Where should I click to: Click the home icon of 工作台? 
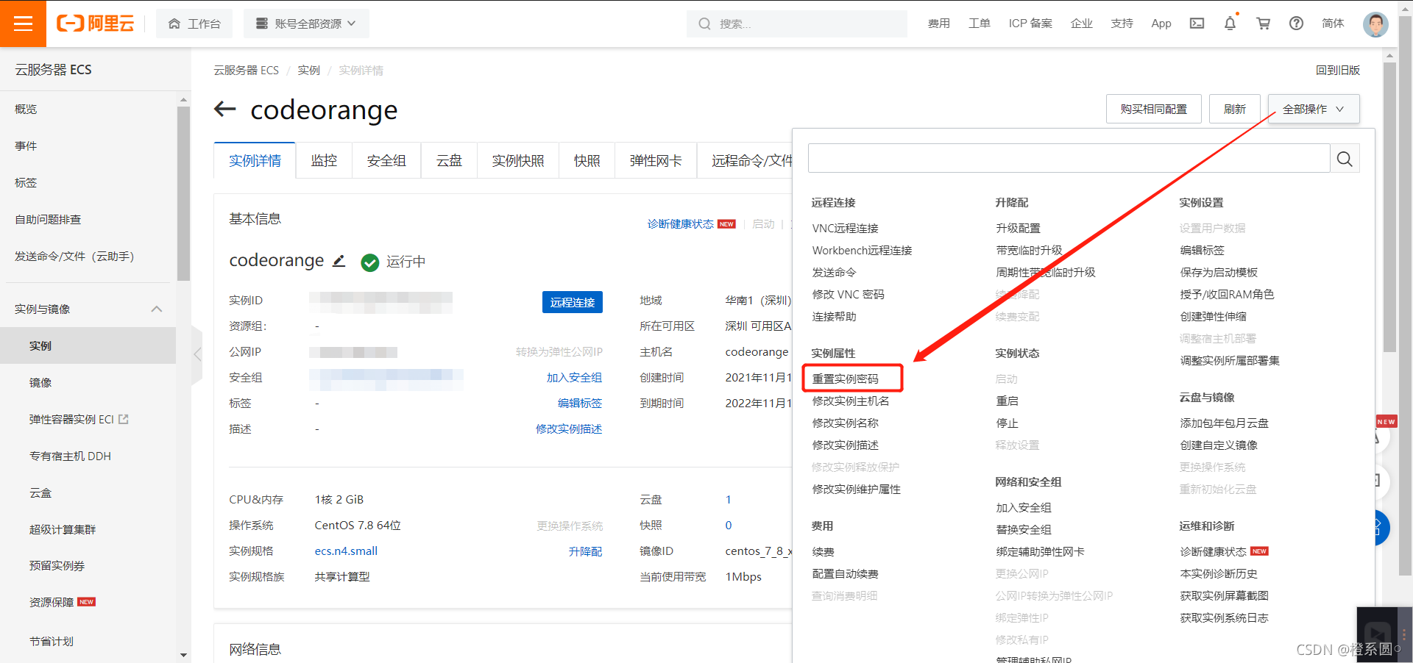coord(174,24)
